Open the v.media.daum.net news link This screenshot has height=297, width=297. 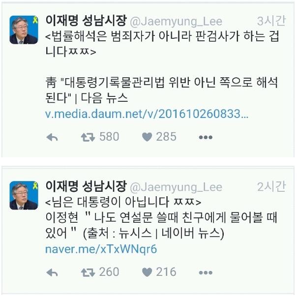147,114
